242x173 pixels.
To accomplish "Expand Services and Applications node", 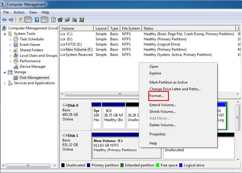I will coord(5,83).
